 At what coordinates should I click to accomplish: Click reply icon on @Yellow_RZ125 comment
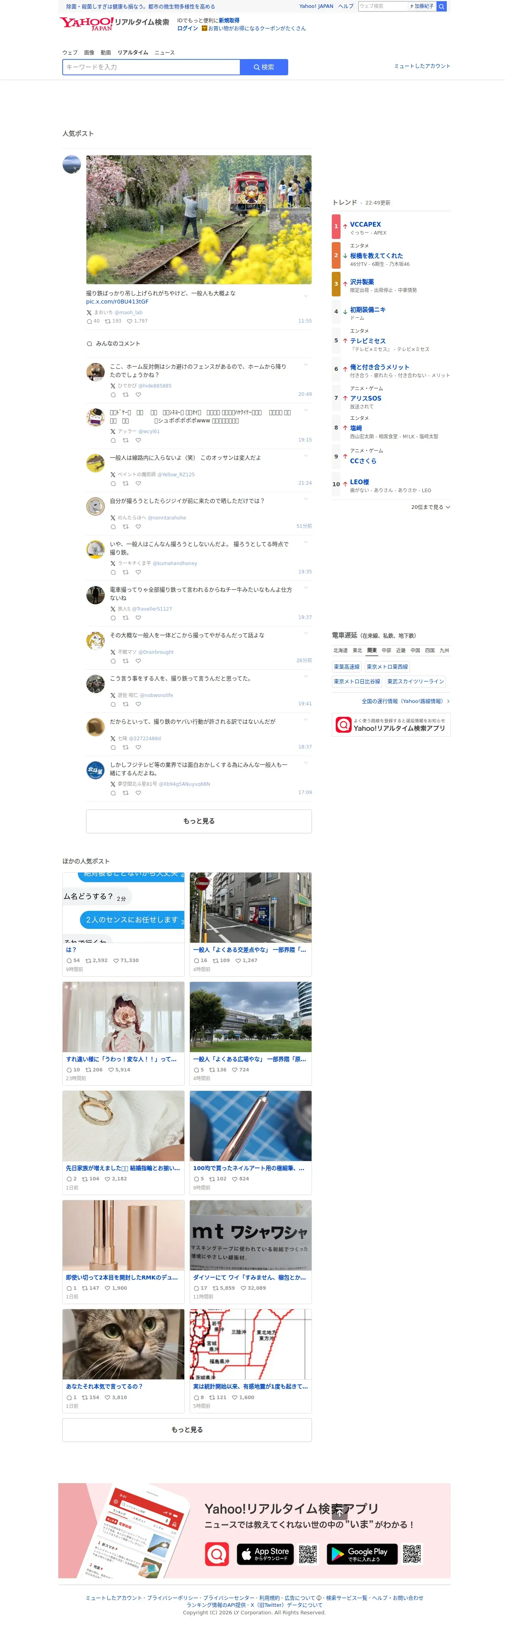click(x=113, y=483)
